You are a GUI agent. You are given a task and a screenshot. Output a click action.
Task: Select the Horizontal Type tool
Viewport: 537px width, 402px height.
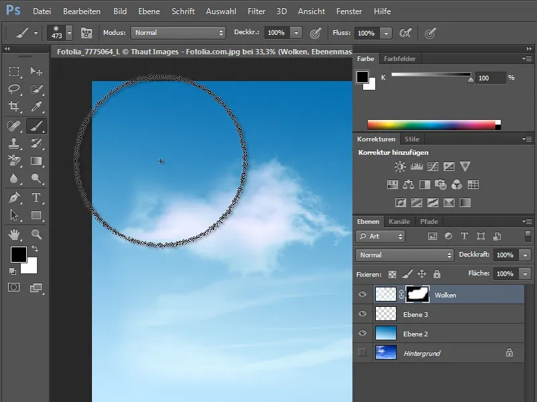[x=36, y=197]
